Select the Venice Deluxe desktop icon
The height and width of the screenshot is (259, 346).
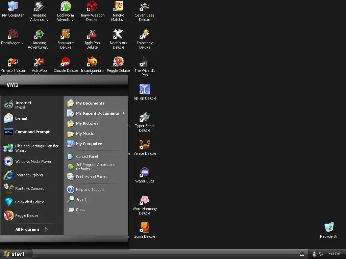click(145, 148)
